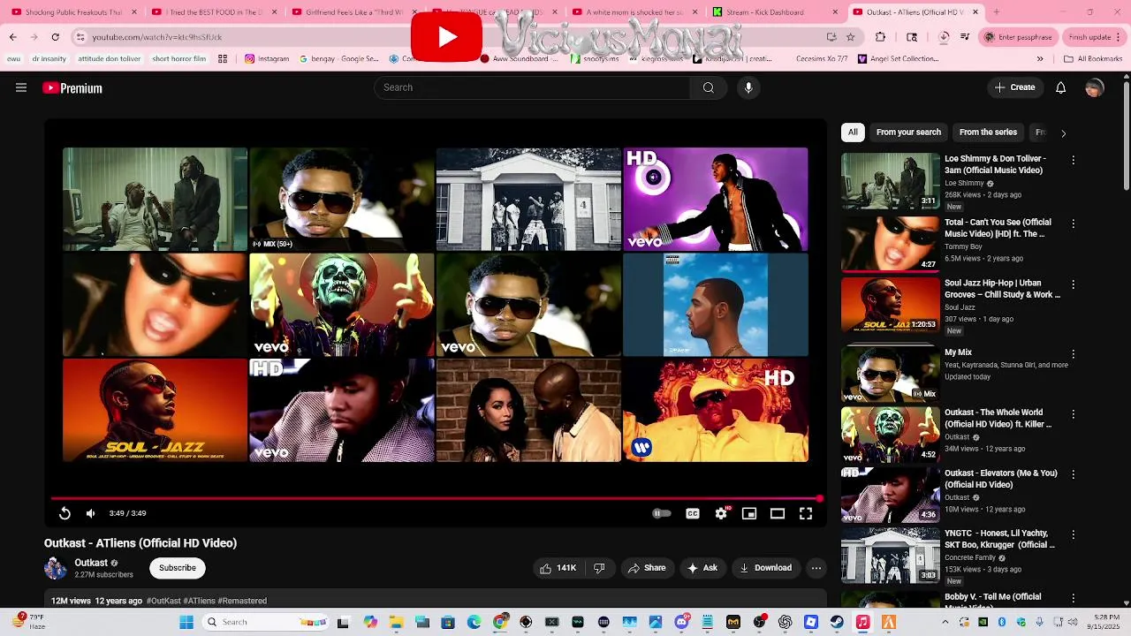Image resolution: width=1131 pixels, height=636 pixels.
Task: Switch to theater mode
Action: point(778,513)
